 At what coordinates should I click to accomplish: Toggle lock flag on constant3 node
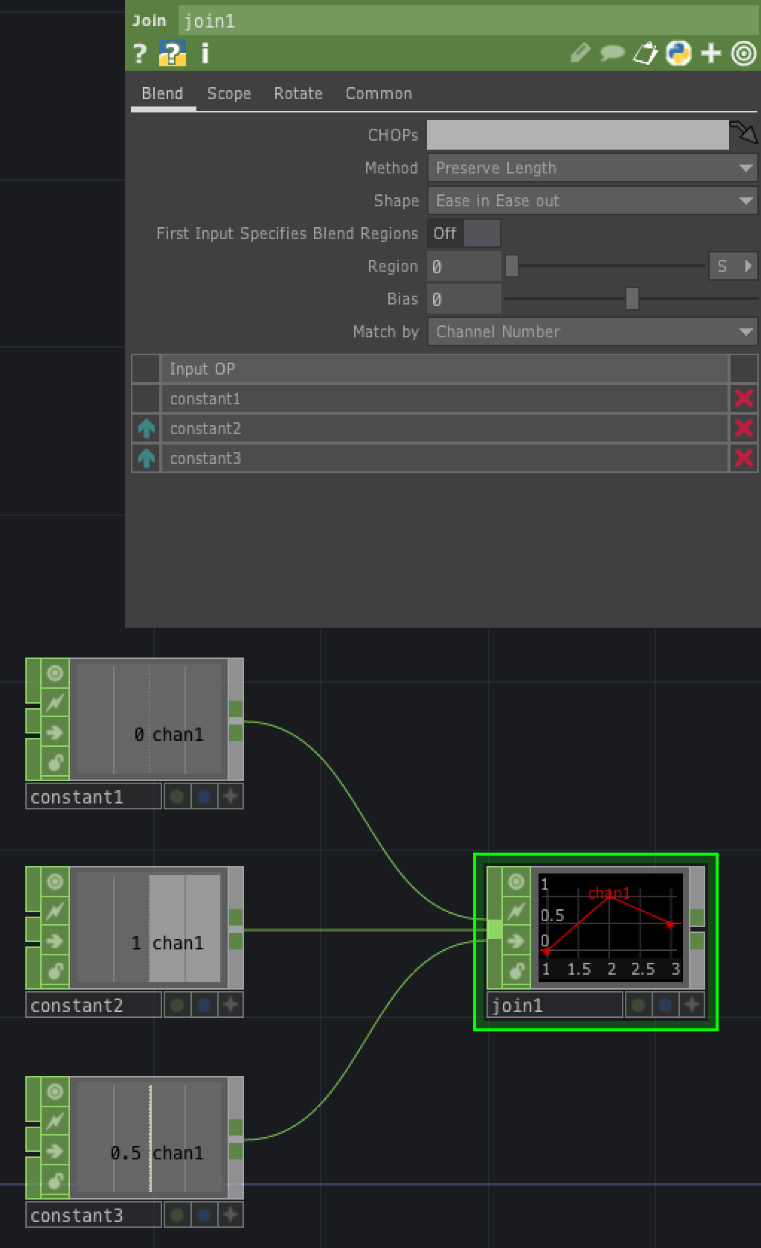tap(55, 1181)
